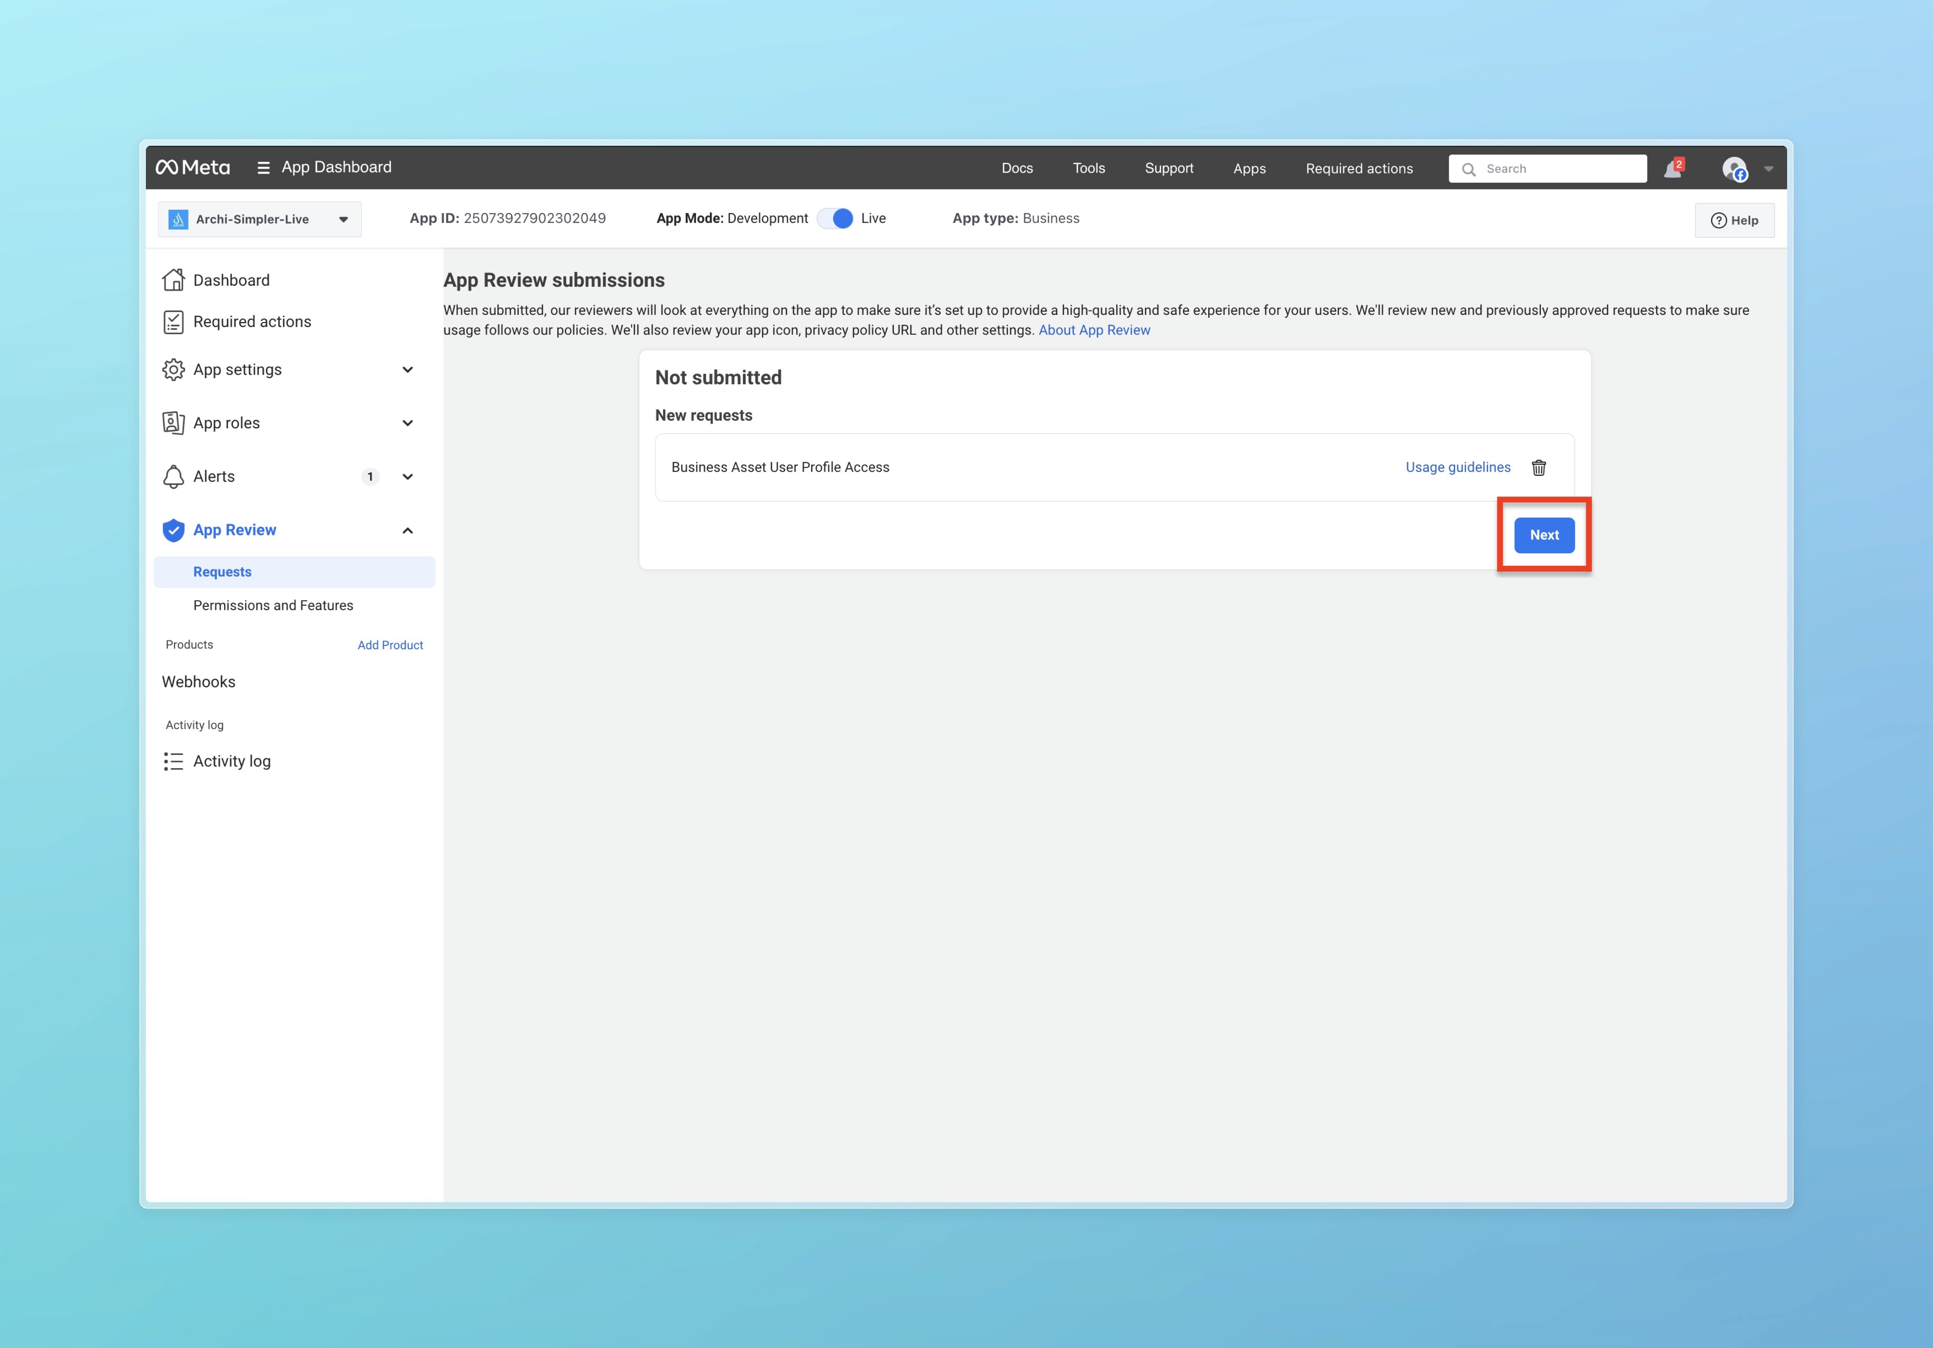Click the Next button
The image size is (1933, 1348).
tap(1543, 535)
